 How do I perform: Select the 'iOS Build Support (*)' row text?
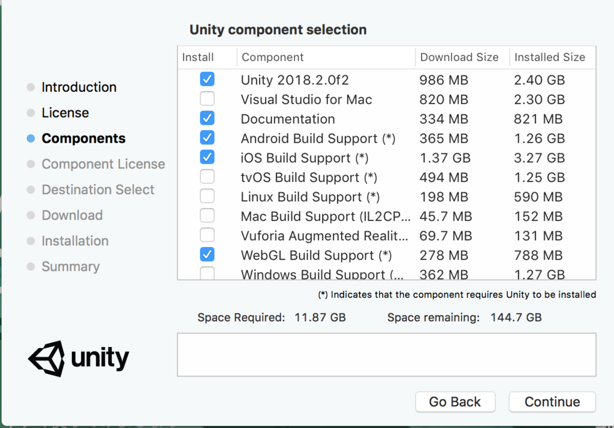point(305,158)
